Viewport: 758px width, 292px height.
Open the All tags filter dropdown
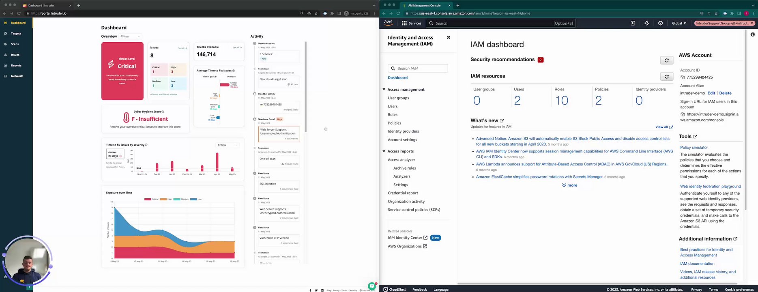tap(130, 36)
